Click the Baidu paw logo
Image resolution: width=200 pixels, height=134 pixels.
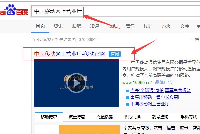[14, 10]
